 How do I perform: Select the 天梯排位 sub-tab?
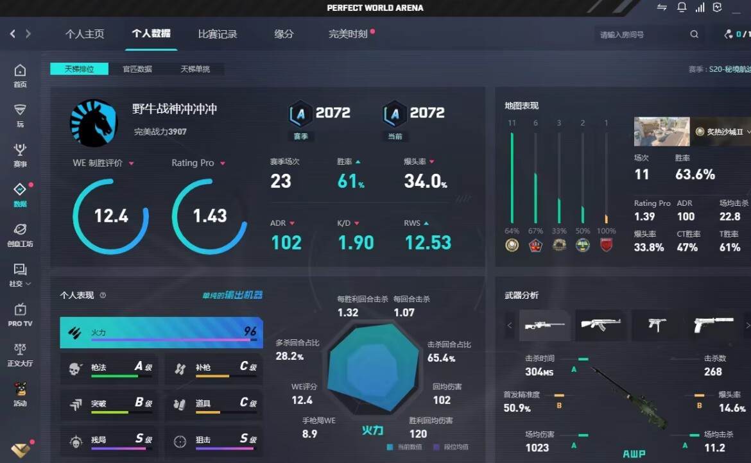[x=79, y=69]
